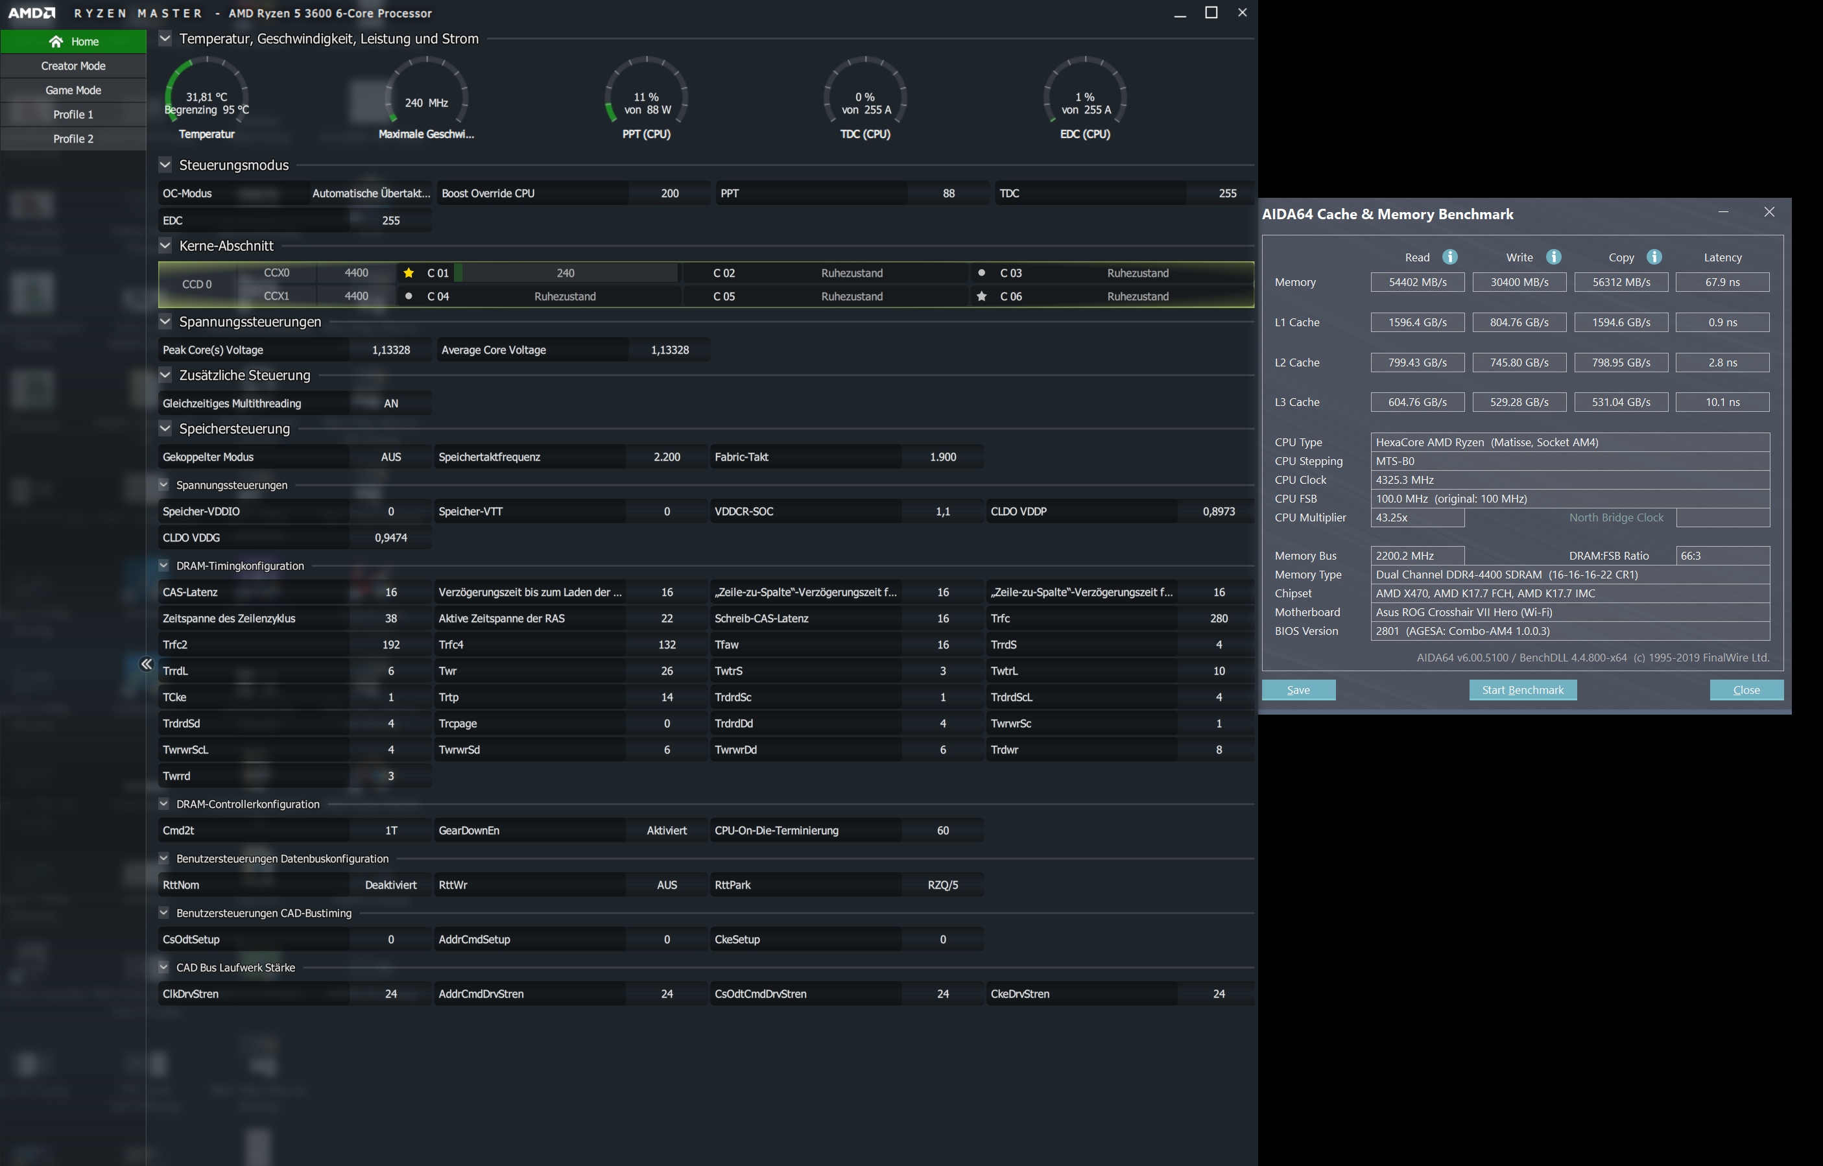Click the dot indicator beside C 03
Viewport: 1823px width, 1166px height.
pos(981,272)
